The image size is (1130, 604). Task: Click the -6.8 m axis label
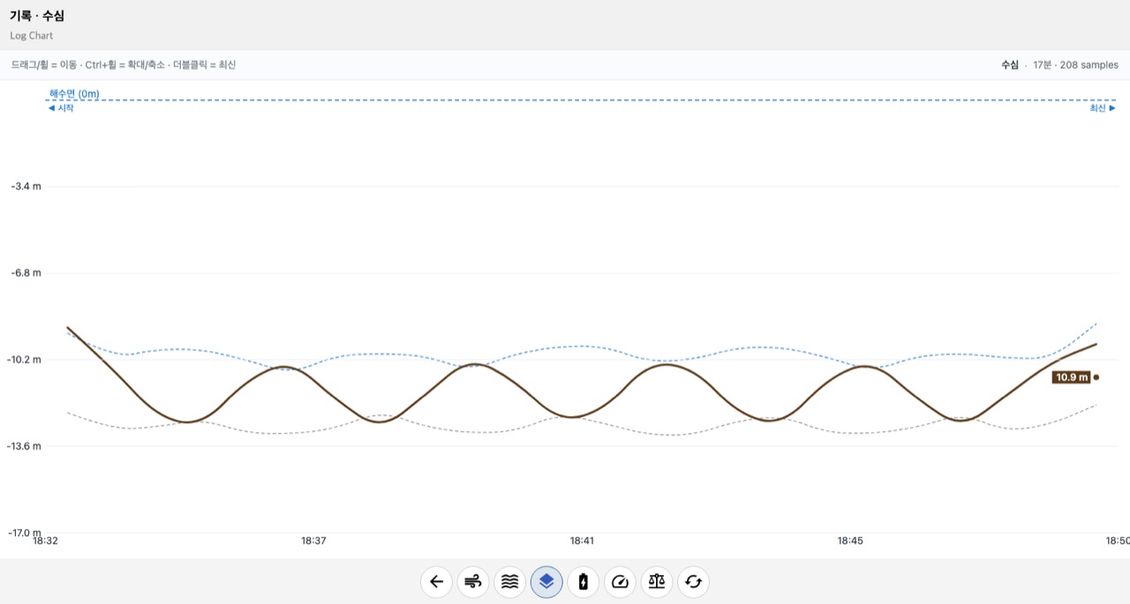coord(26,273)
